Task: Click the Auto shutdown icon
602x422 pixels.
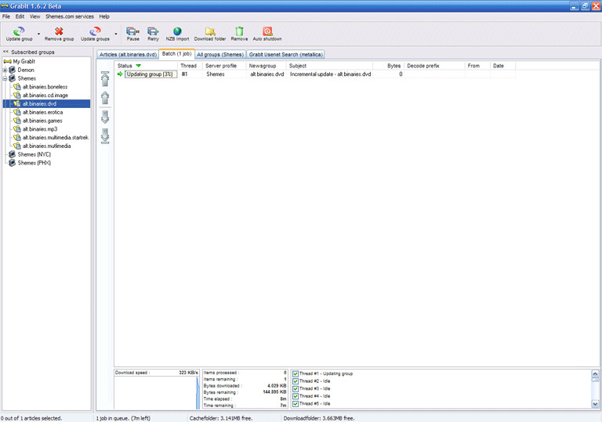Action: tap(267, 31)
